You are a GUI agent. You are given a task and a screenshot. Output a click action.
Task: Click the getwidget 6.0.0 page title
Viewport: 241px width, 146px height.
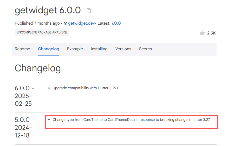pyautogui.click(x=48, y=10)
